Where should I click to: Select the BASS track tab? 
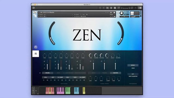point(58,73)
